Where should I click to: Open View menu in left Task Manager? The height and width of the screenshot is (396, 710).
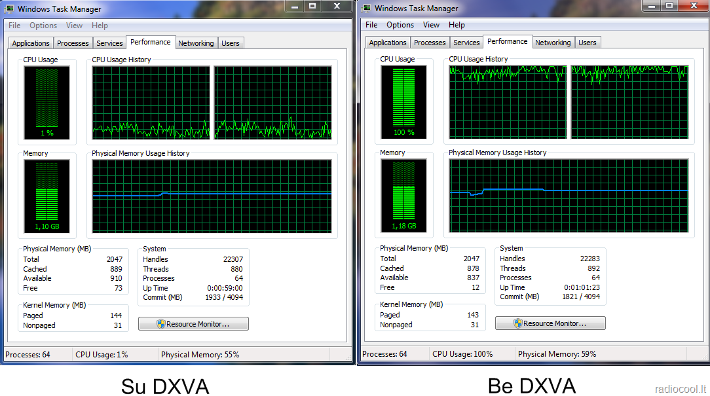point(74,26)
